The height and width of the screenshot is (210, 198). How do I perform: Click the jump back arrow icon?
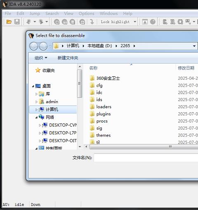pos(28,22)
